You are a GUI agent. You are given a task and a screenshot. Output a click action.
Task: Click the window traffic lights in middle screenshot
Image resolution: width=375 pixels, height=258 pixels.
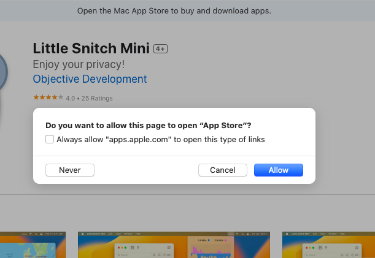click(x=123, y=246)
